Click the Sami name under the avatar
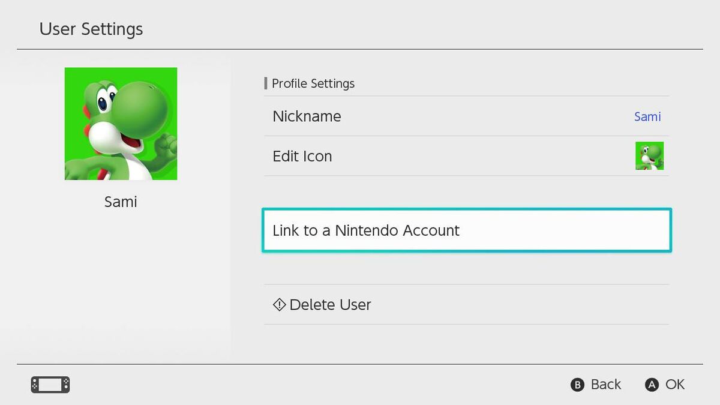This screenshot has width=720, height=405. pyautogui.click(x=121, y=202)
